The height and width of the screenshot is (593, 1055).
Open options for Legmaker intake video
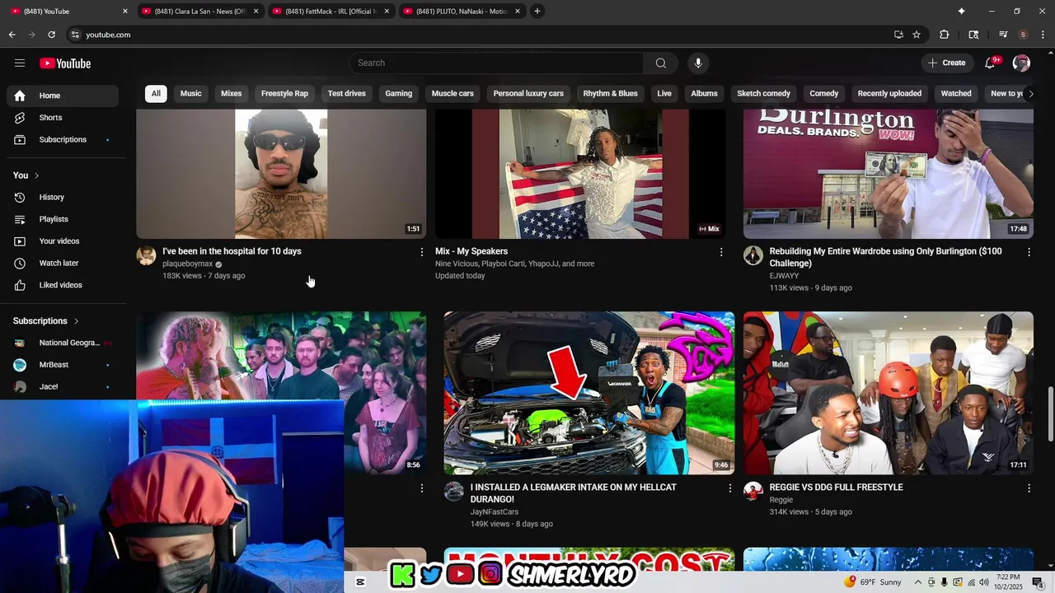pos(729,488)
